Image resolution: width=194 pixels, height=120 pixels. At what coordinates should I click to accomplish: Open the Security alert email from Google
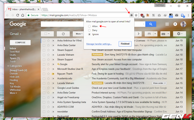tap(114, 64)
